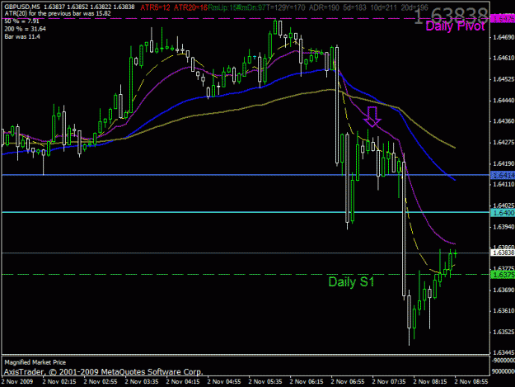The width and height of the screenshot is (515, 387).
Task: Click the '2 Nov 2009' time axis label
Action: click(x=17, y=382)
